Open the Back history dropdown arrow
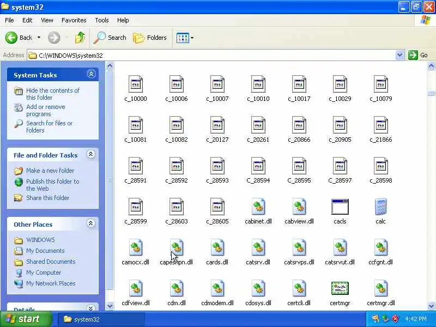The height and width of the screenshot is (327, 436). [x=39, y=38]
